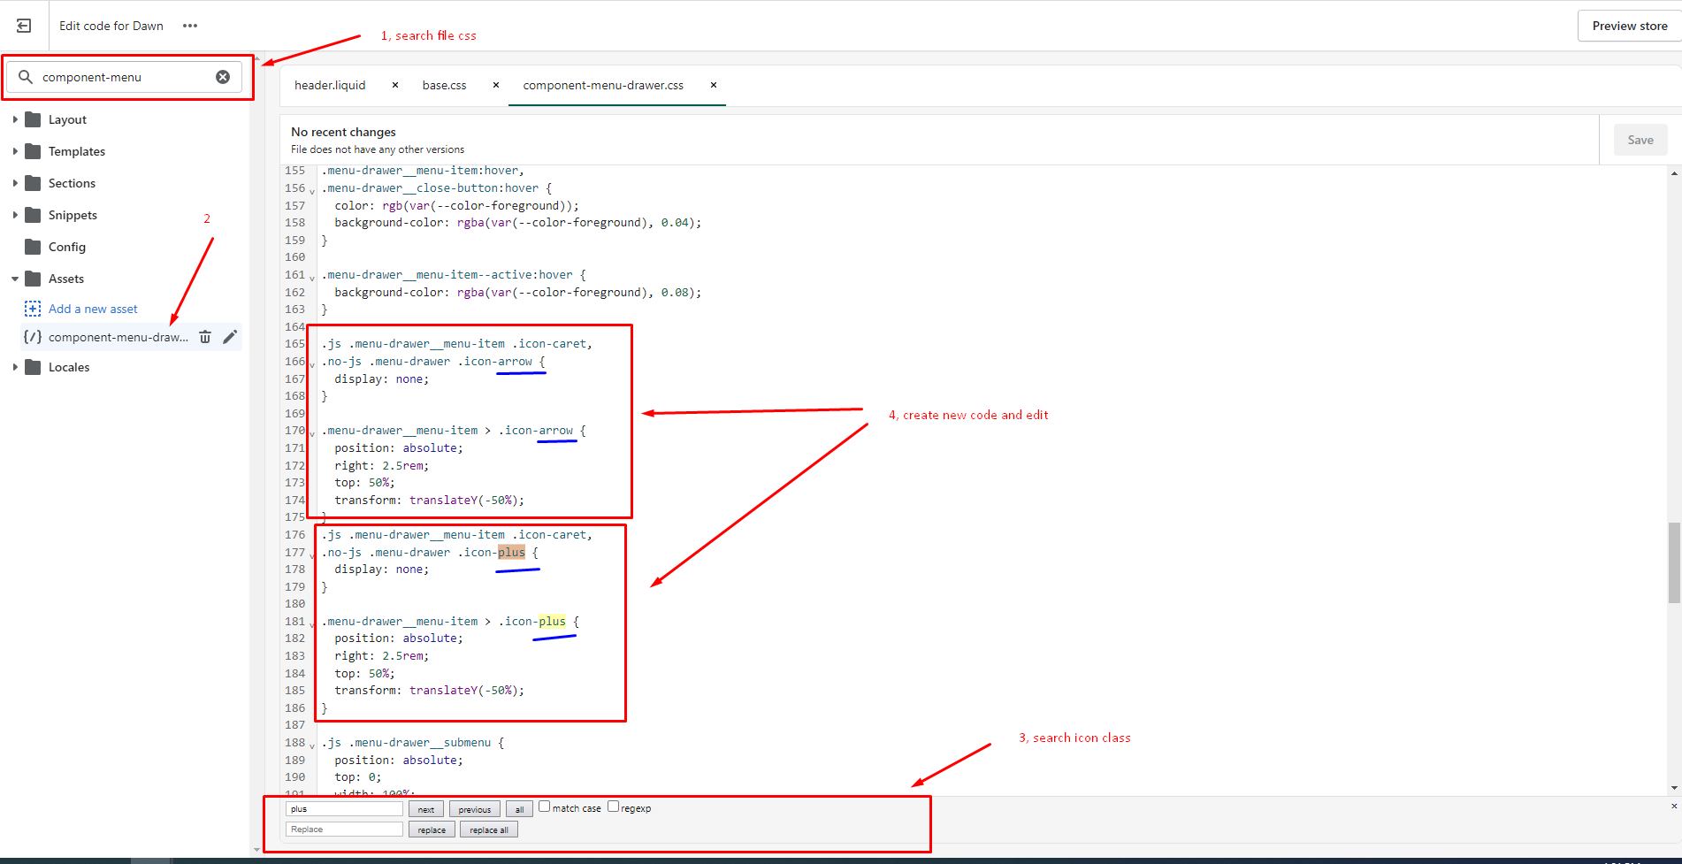Click the Replace text input field
This screenshot has width=1682, height=864.
click(344, 830)
